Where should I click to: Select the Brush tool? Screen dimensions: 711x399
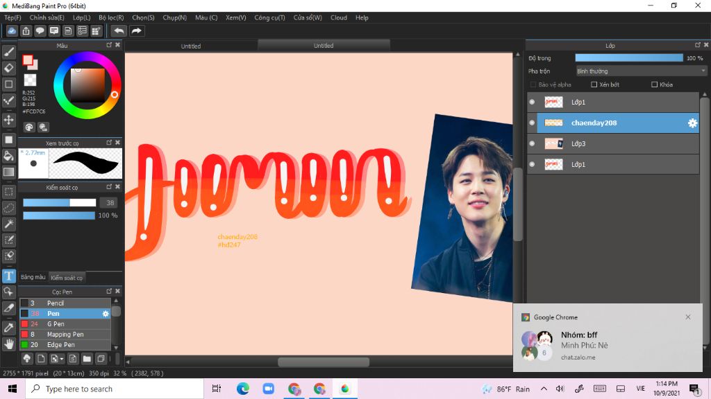8,52
